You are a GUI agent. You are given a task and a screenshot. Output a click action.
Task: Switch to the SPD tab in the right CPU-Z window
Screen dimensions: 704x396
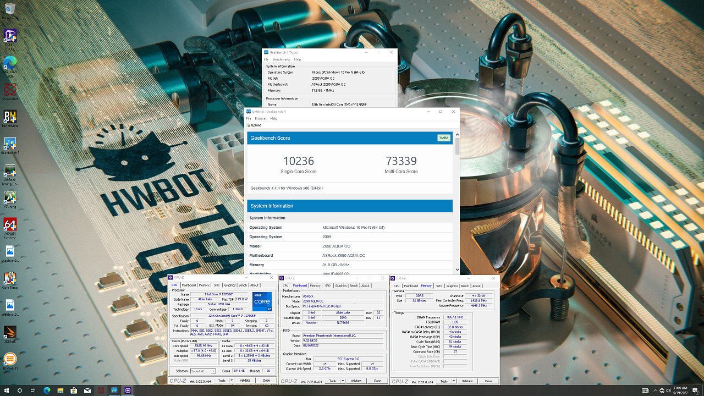439,286
